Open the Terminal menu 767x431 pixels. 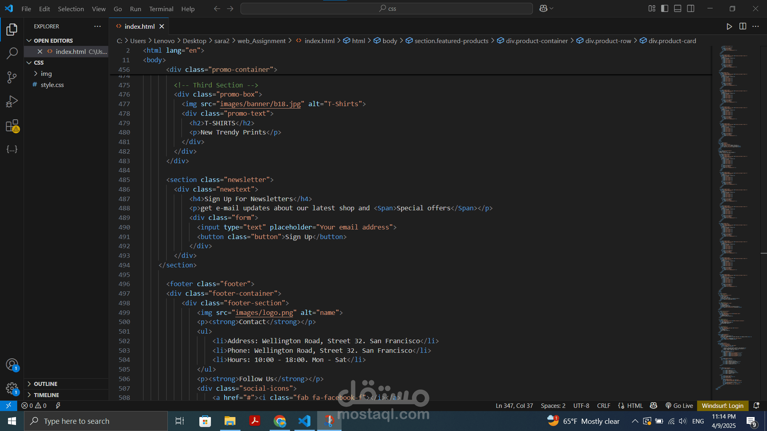pyautogui.click(x=161, y=9)
